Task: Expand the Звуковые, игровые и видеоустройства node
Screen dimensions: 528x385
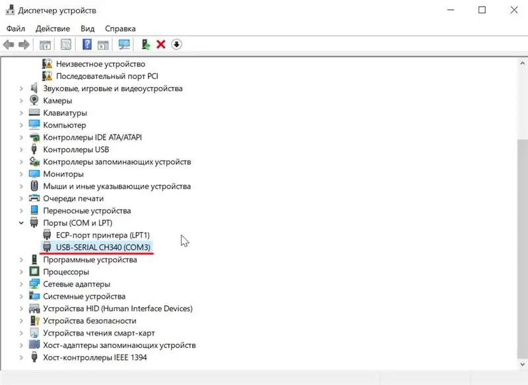Action: (21, 88)
